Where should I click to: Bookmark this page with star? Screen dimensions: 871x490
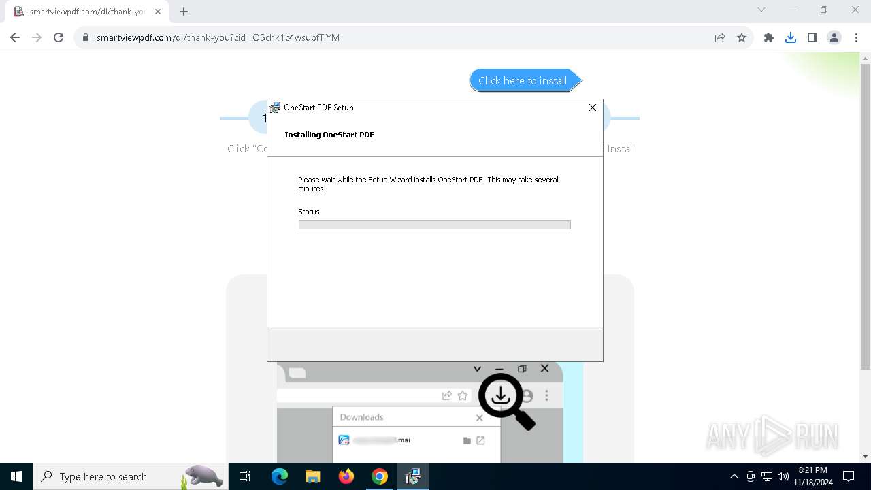(x=742, y=37)
